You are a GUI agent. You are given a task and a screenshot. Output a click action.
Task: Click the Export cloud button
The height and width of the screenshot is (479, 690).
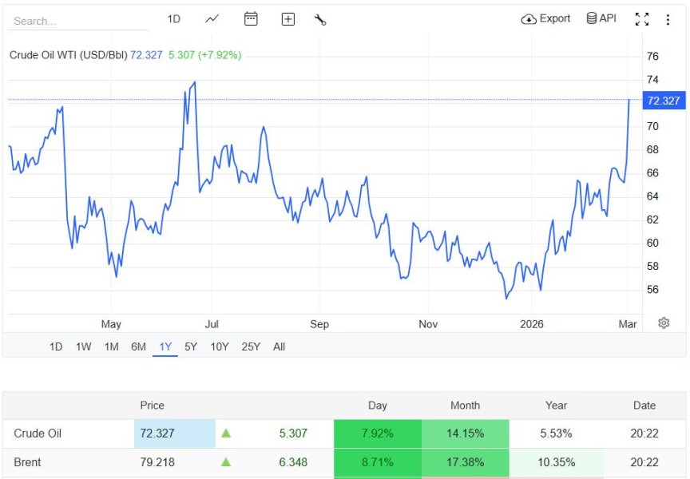[x=545, y=18]
